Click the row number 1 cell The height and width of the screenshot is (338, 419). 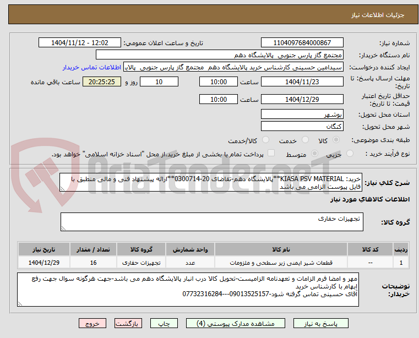pyautogui.click(x=401, y=263)
